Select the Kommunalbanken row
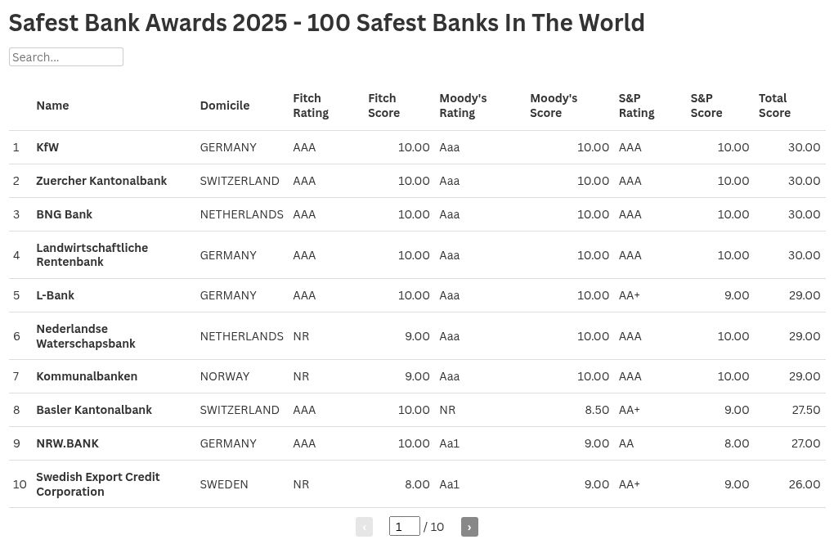The height and width of the screenshot is (553, 834). 87,376
